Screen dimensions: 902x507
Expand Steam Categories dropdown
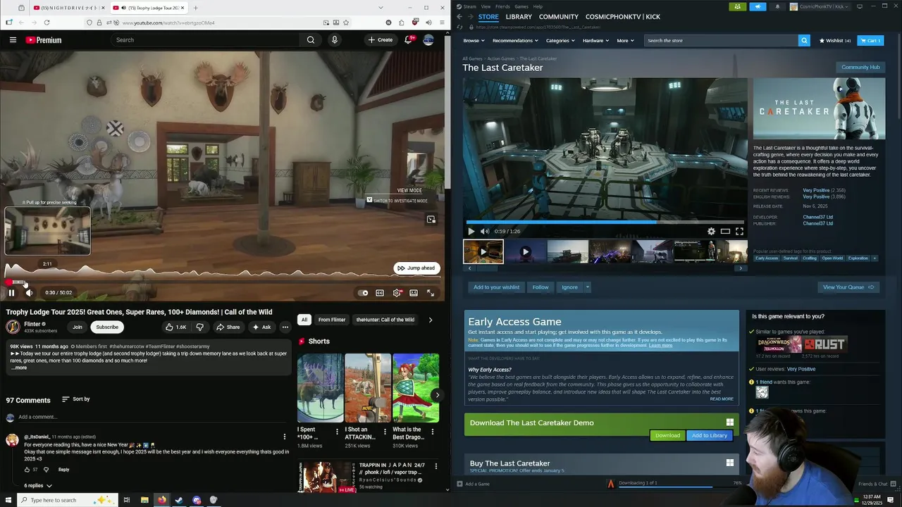[x=560, y=40]
